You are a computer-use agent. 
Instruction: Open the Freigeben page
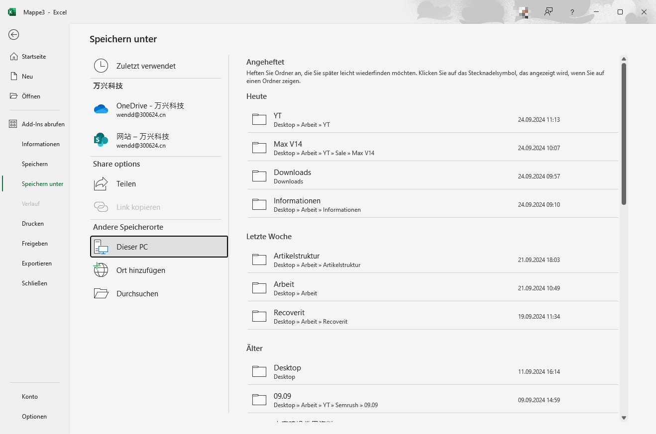coord(35,244)
